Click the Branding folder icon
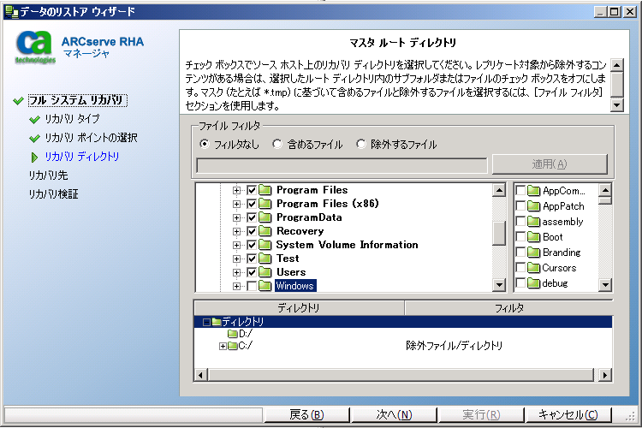This screenshot has height=428, width=642. point(533,253)
